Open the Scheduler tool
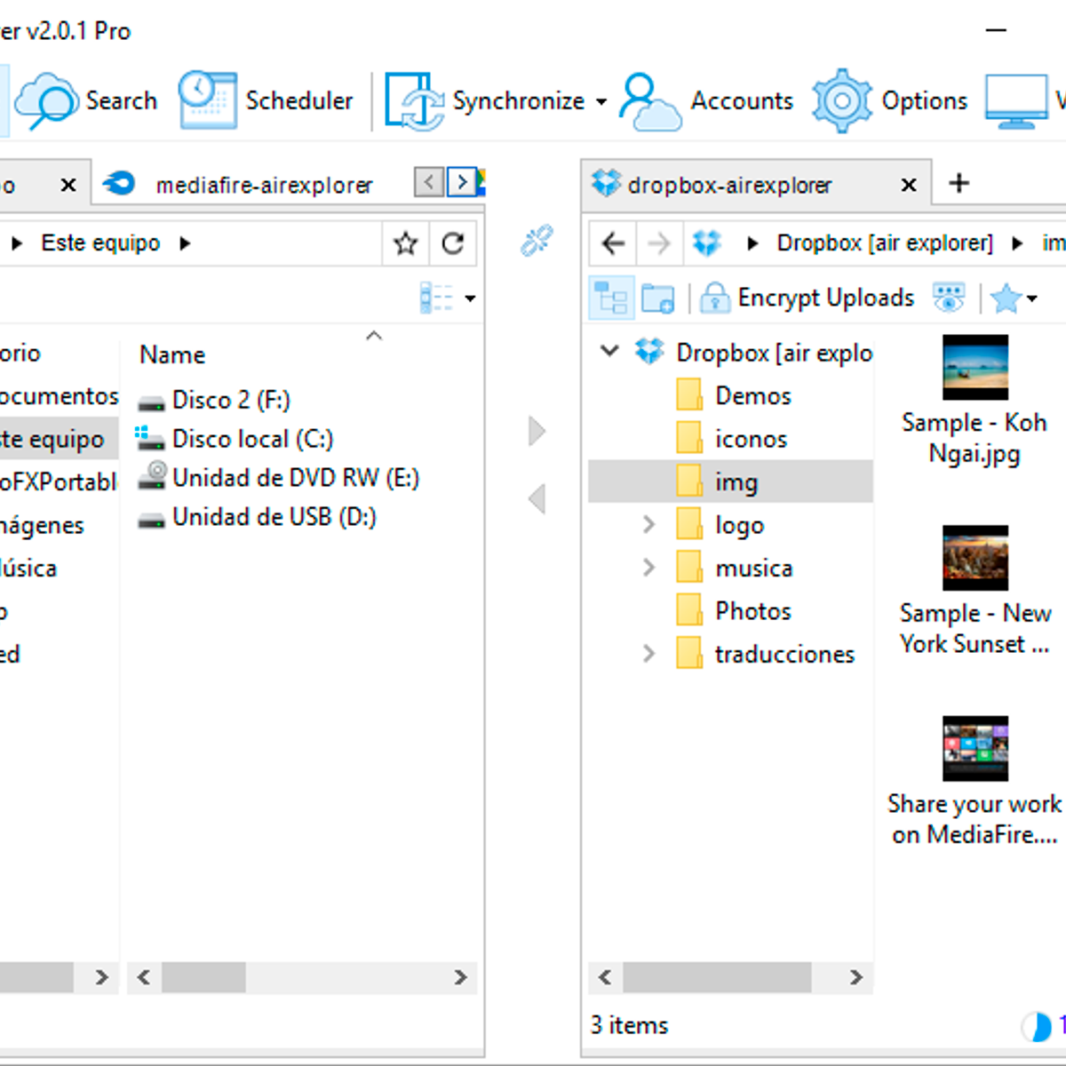 coord(266,101)
